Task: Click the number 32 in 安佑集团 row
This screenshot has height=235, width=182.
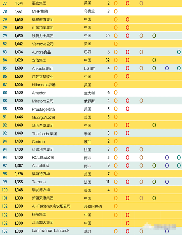Action: [x=108, y=60]
